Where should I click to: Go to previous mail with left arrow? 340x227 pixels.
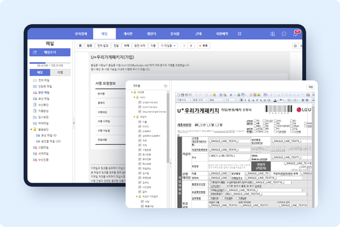click(184, 45)
